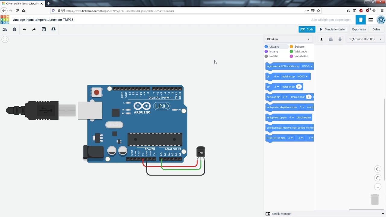Open the pin dropdown in 'luidspreker afspelen op pin'
Viewport: 386px width, 217px height.
pyautogui.click(x=302, y=107)
